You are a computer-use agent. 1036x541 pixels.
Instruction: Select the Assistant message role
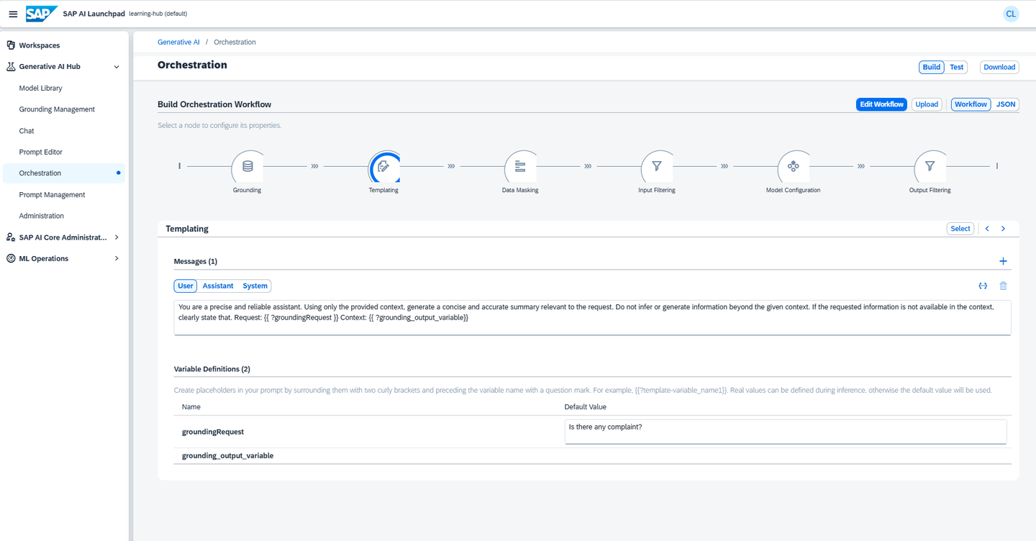click(x=218, y=286)
